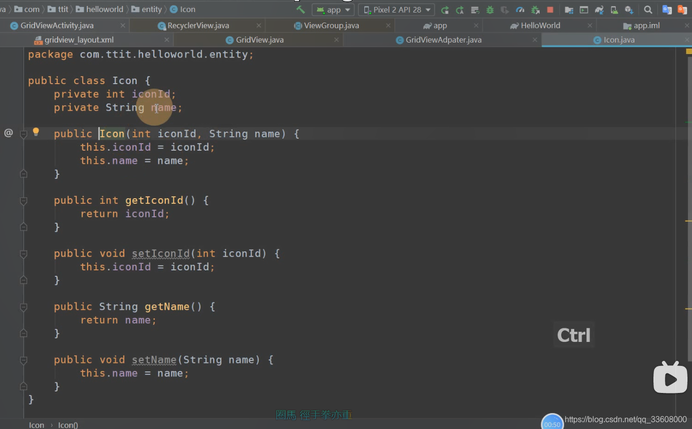692x429 pixels.
Task: Collapse the setName method fold marker
Action: click(24, 360)
